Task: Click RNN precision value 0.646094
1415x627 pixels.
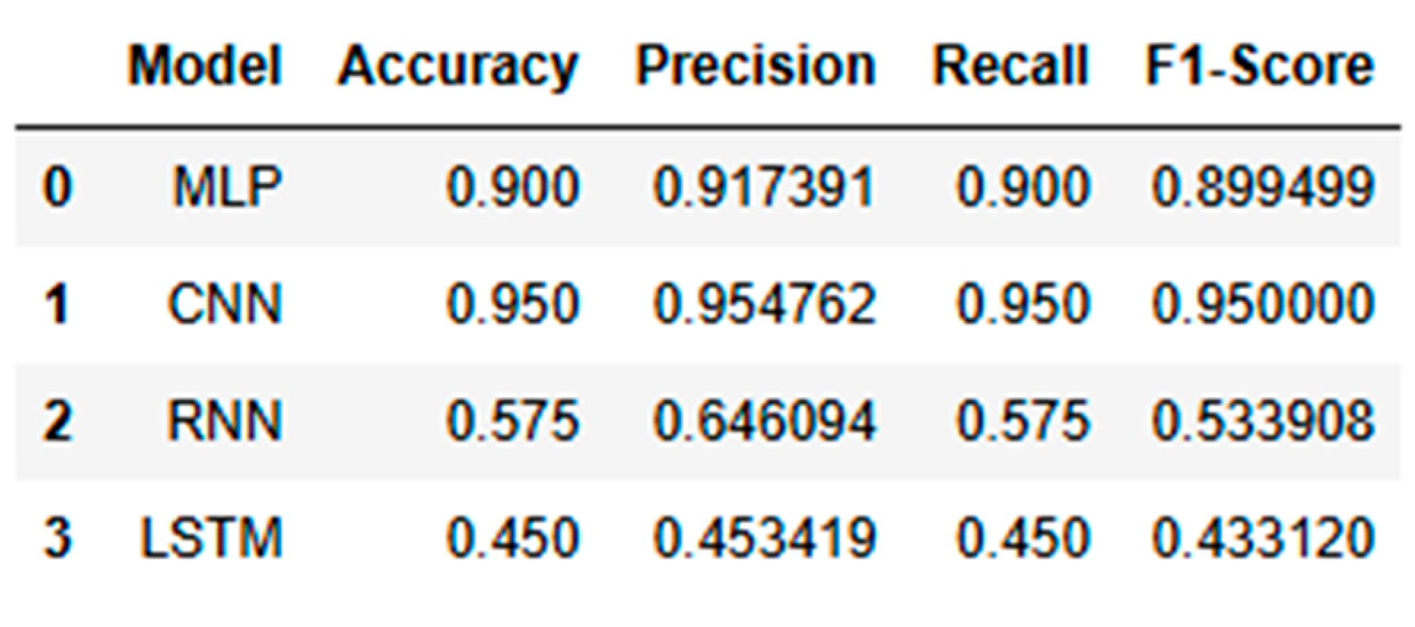Action: click(764, 421)
